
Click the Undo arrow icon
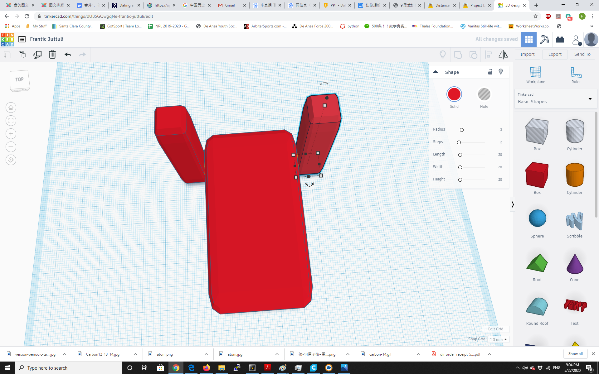(x=67, y=55)
